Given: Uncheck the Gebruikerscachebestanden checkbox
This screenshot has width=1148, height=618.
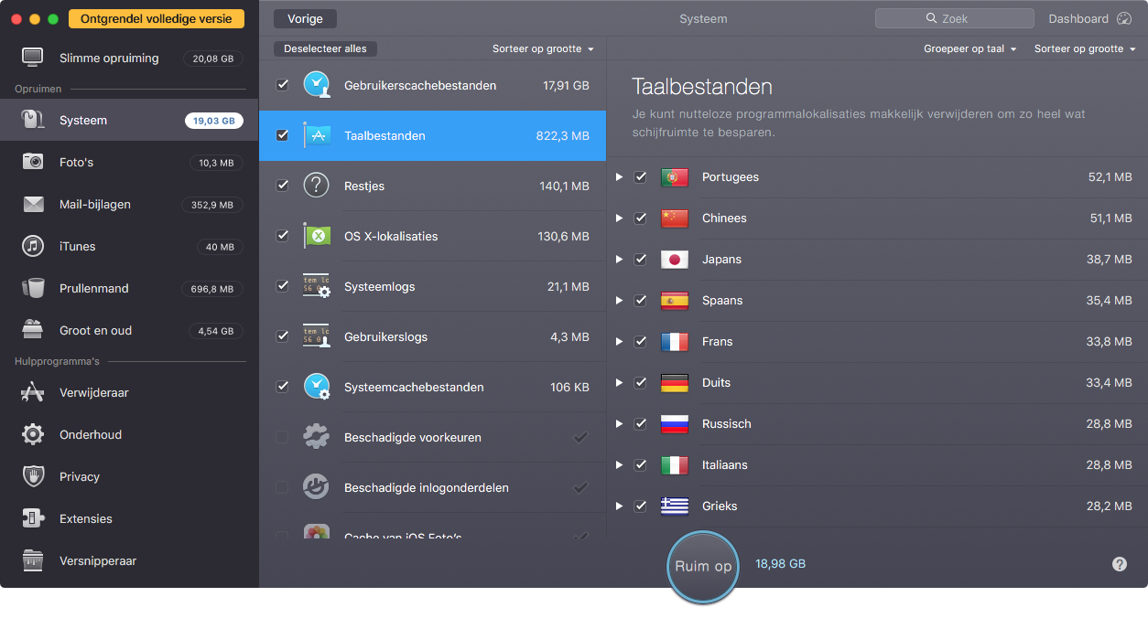Looking at the screenshot, I should click(282, 85).
